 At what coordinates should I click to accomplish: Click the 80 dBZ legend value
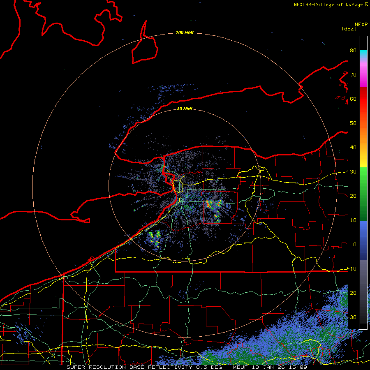[353, 50]
